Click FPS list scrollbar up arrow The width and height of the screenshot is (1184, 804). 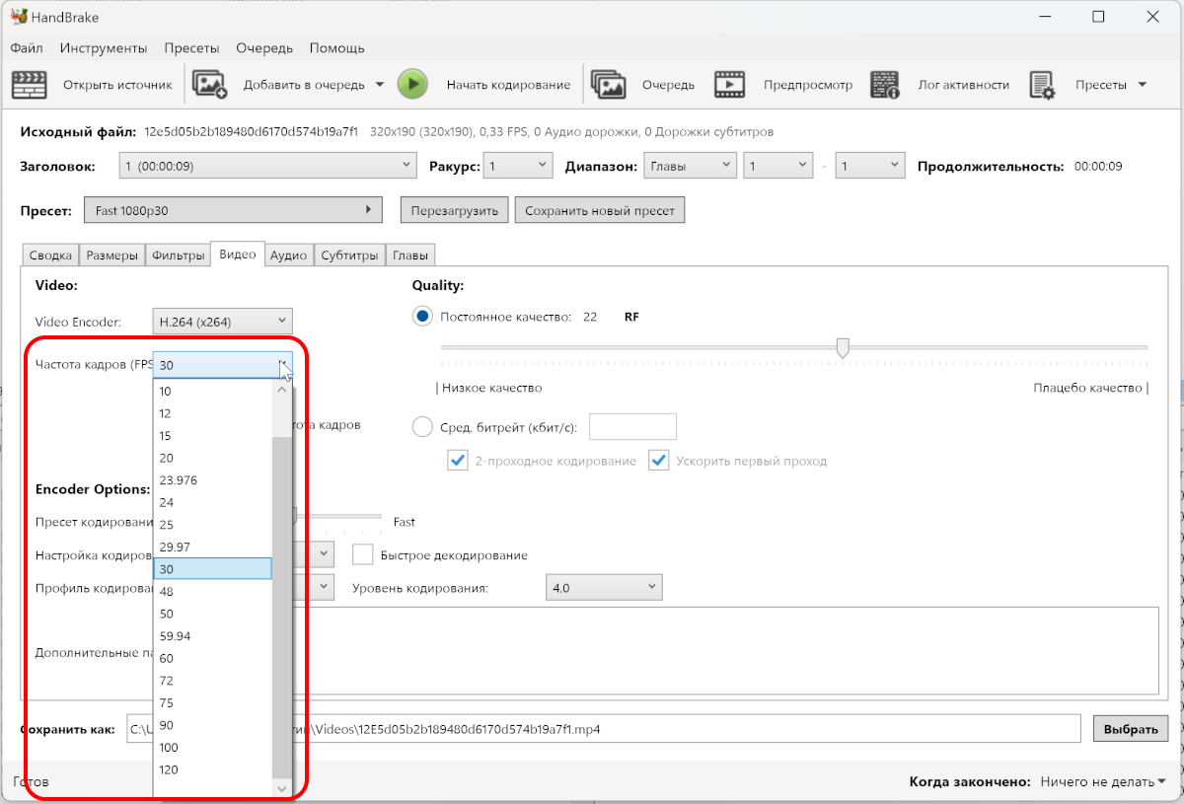pos(281,390)
